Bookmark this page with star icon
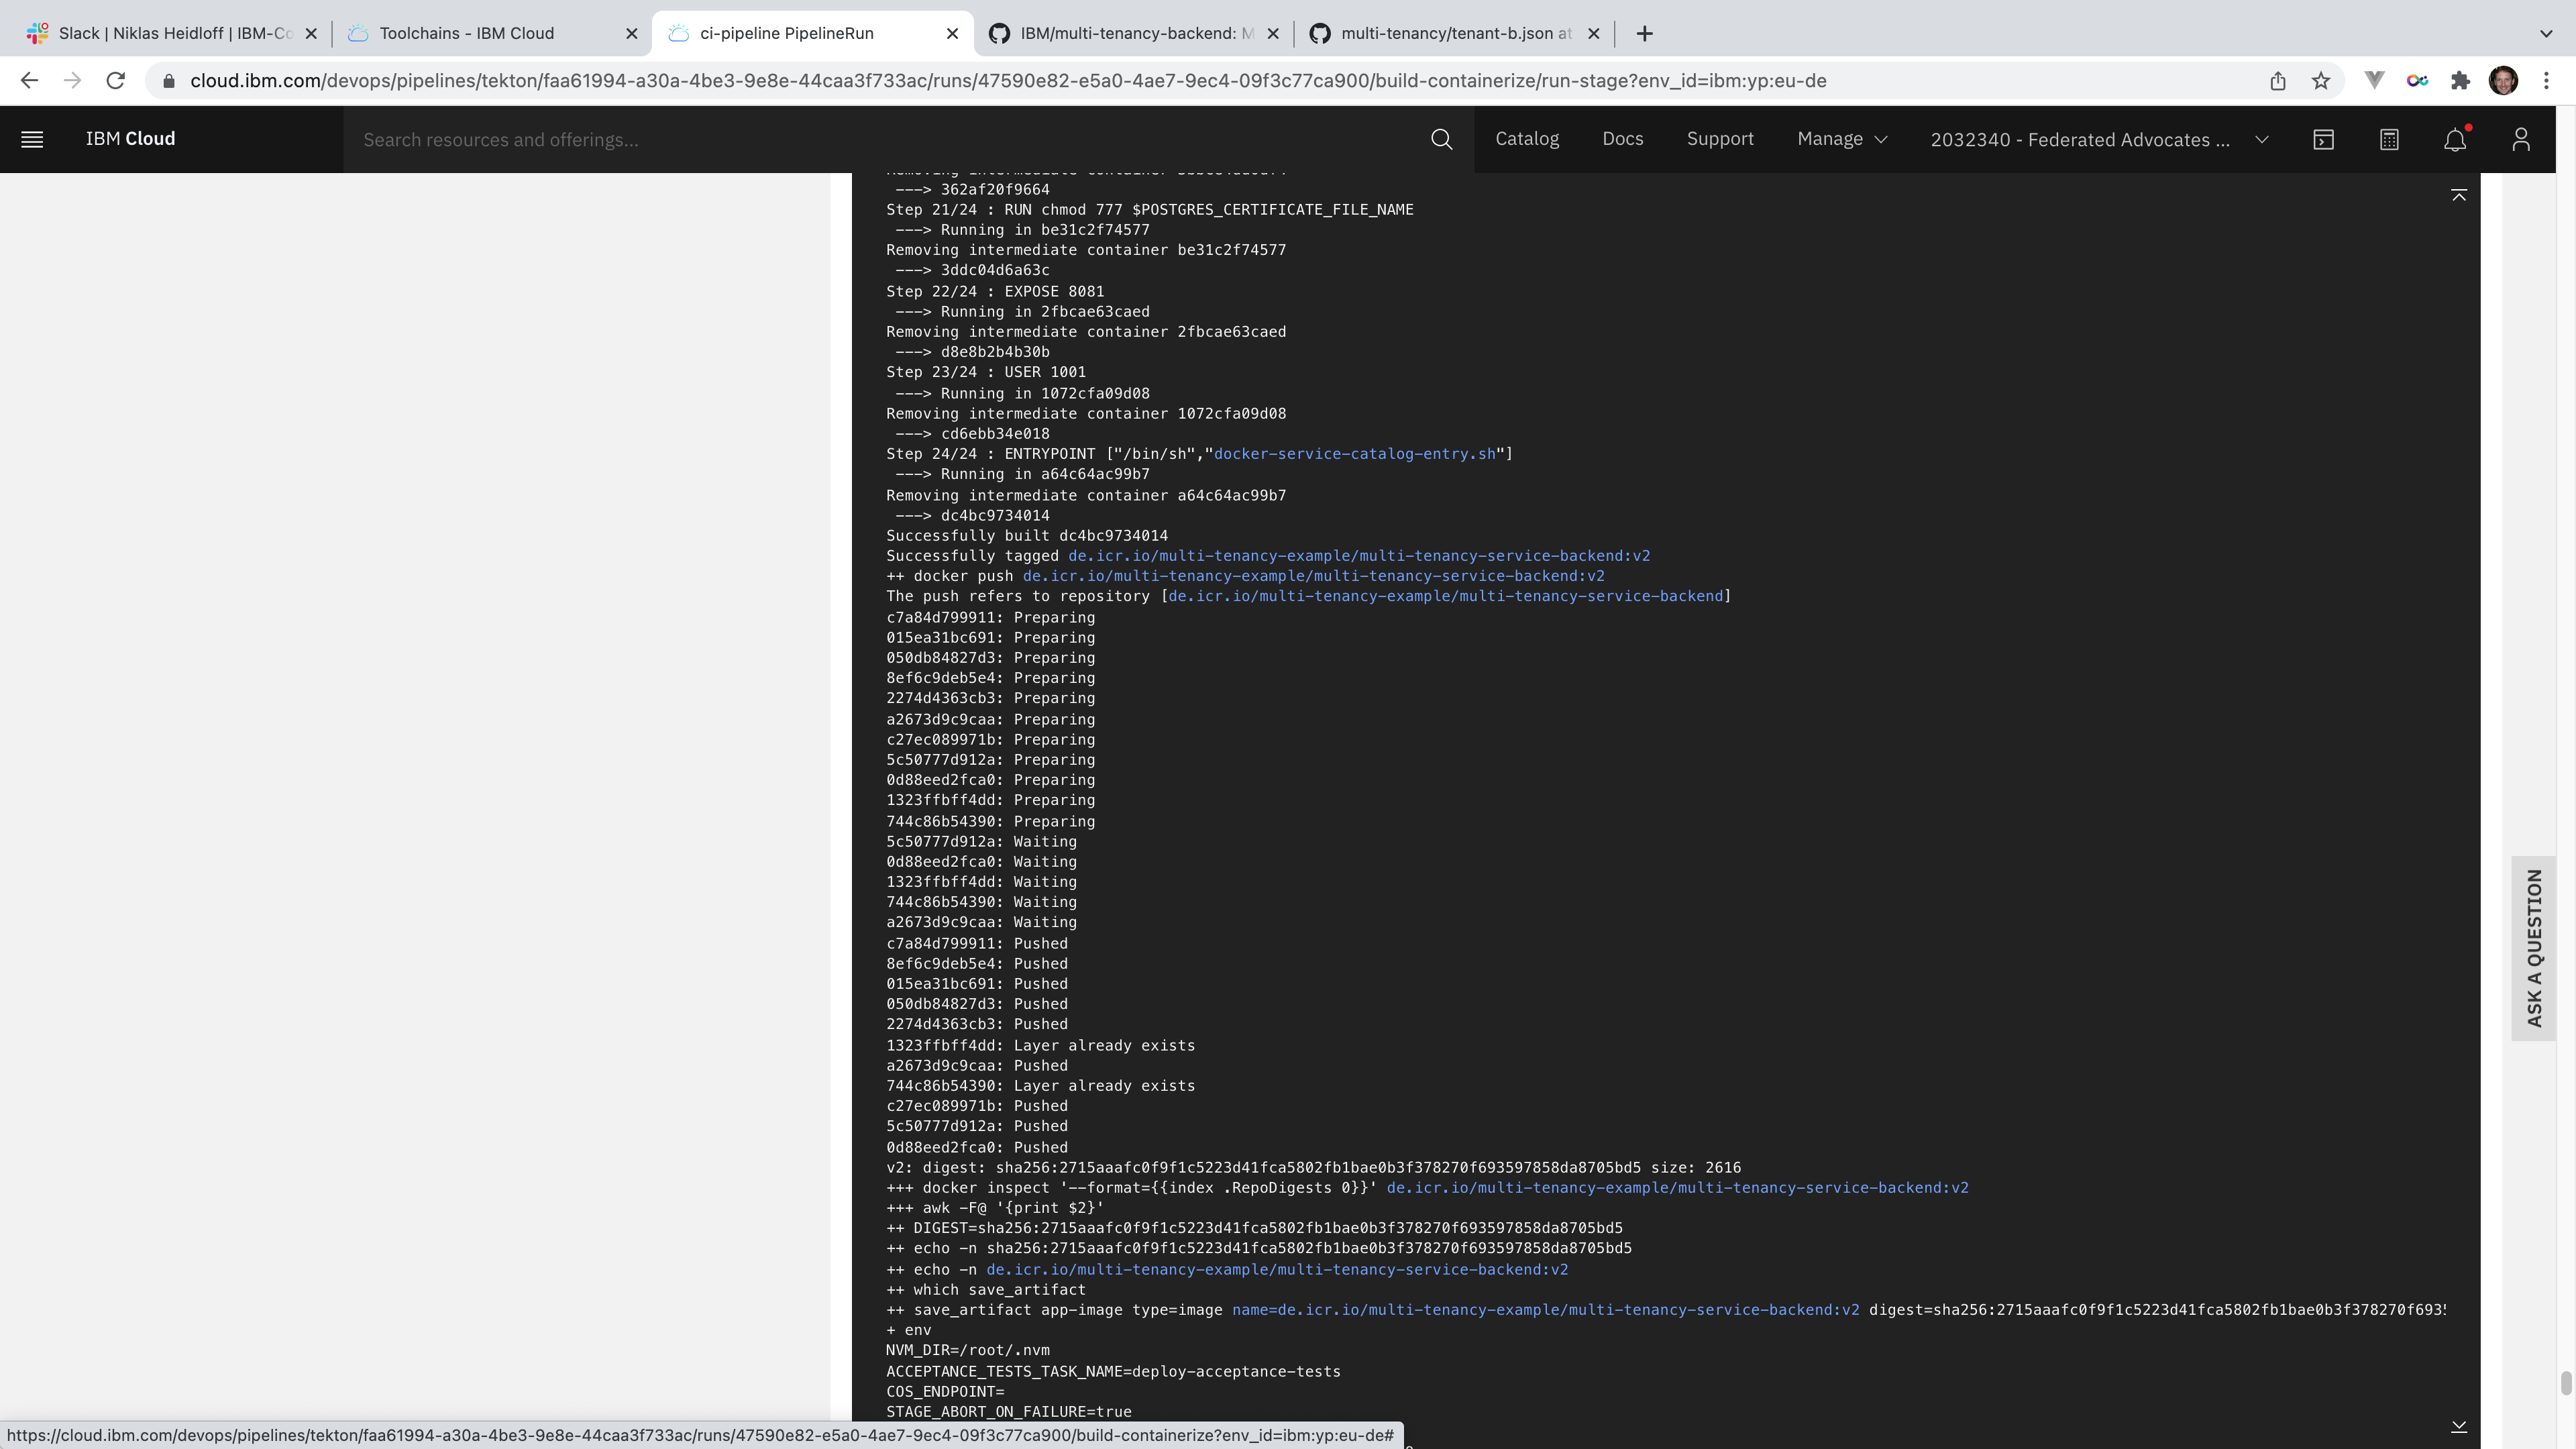The width and height of the screenshot is (2576, 1449). tap(2321, 81)
